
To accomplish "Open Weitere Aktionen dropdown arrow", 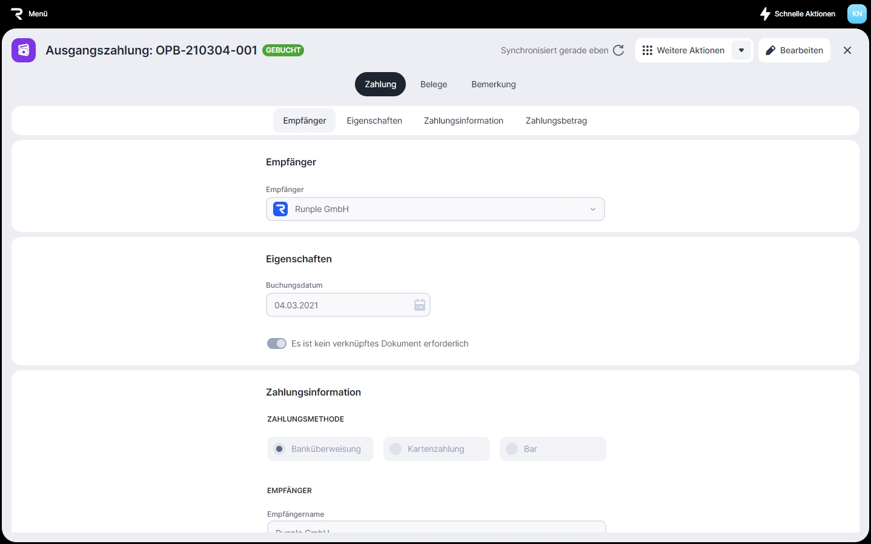I will 741,50.
